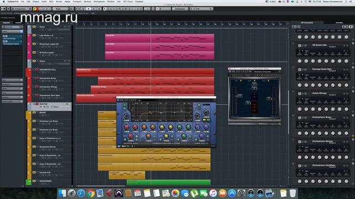Expand the HZ instrument rack slot

pyautogui.click(x=293, y=43)
